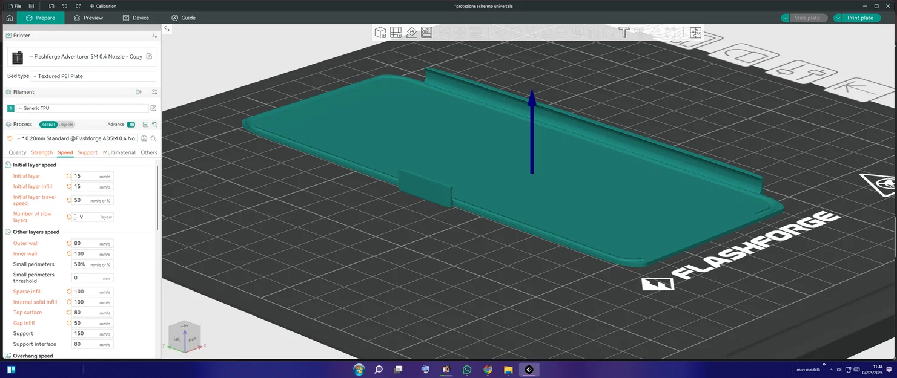Image resolution: width=897 pixels, height=378 pixels.
Task: Save the current process preset
Action: point(144,138)
